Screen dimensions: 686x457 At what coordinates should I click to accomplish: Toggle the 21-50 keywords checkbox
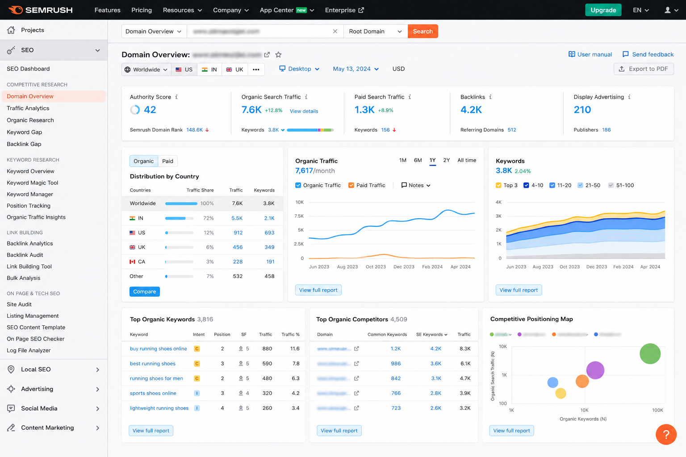[x=580, y=185]
